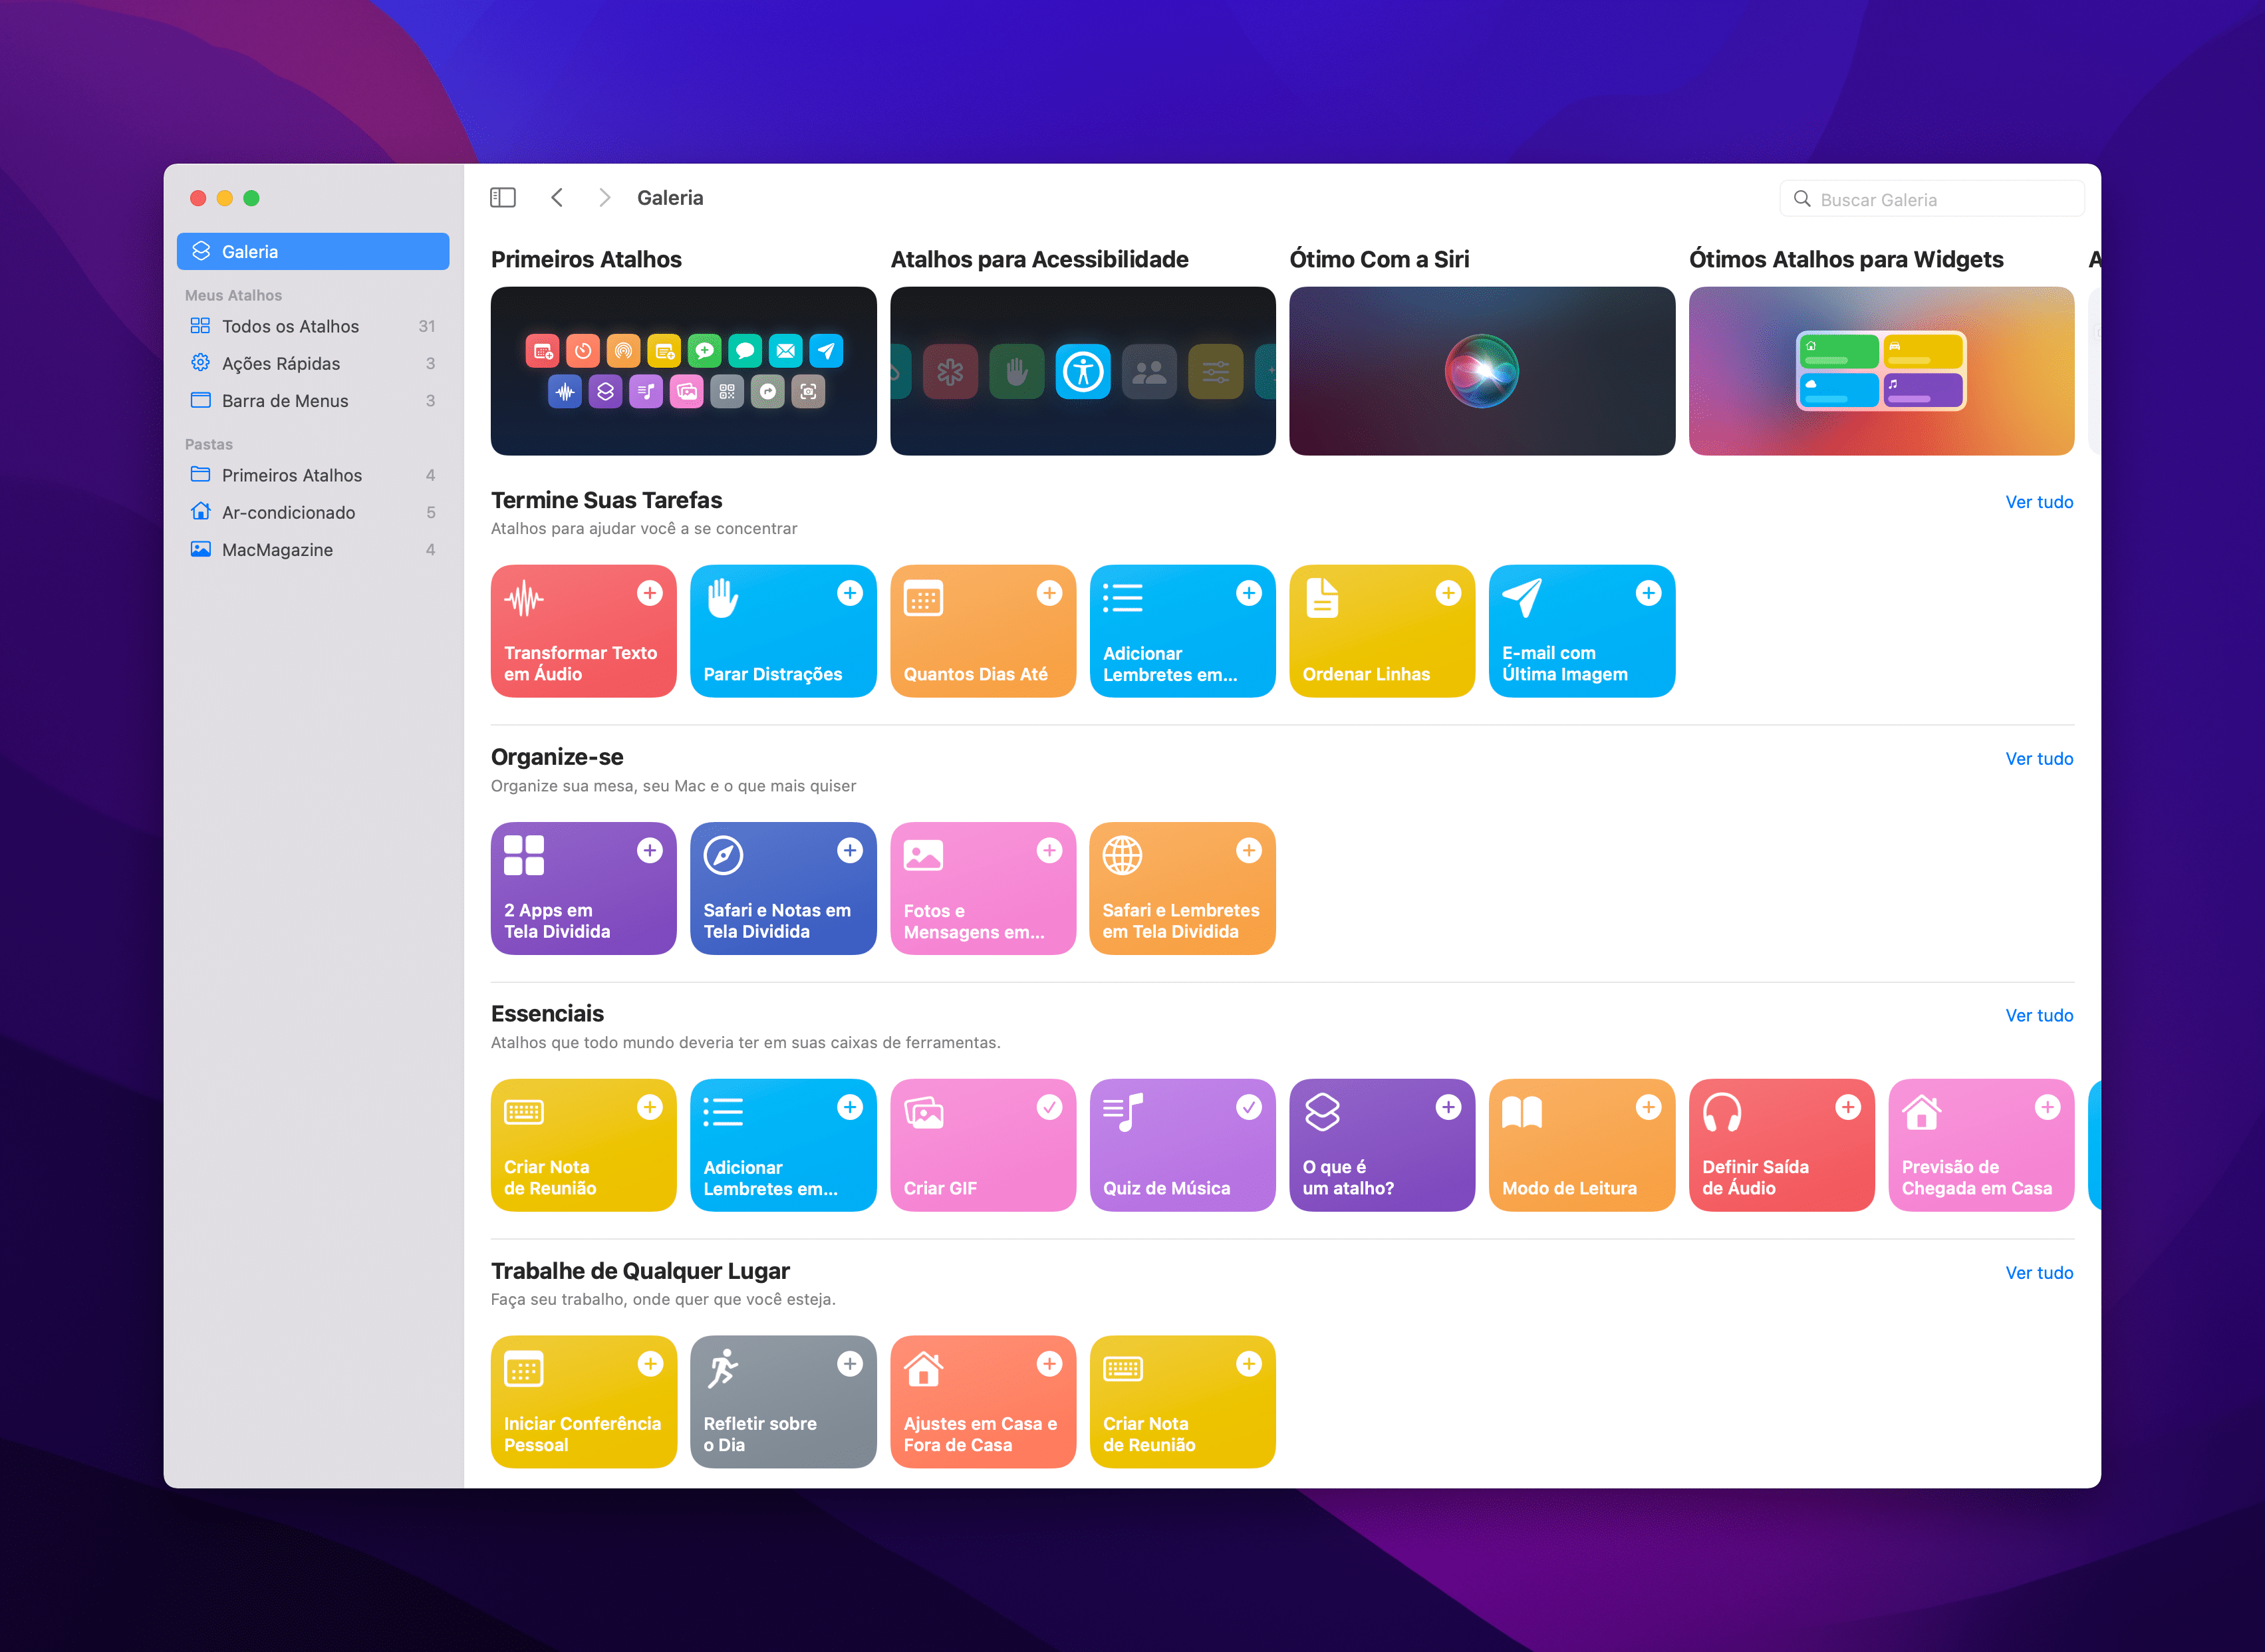Open Adicionar Lembretes card in Essenciais
This screenshot has width=2265, height=1652.
point(783,1145)
